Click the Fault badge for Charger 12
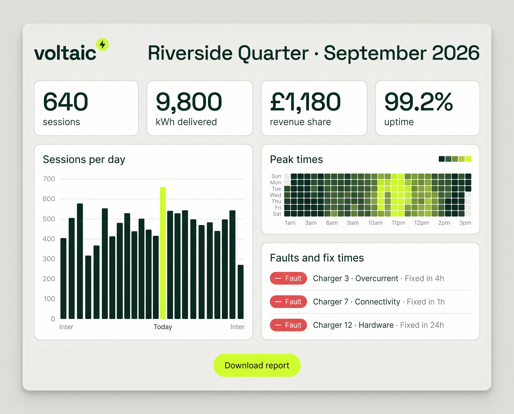This screenshot has width=514, height=414. point(288,325)
